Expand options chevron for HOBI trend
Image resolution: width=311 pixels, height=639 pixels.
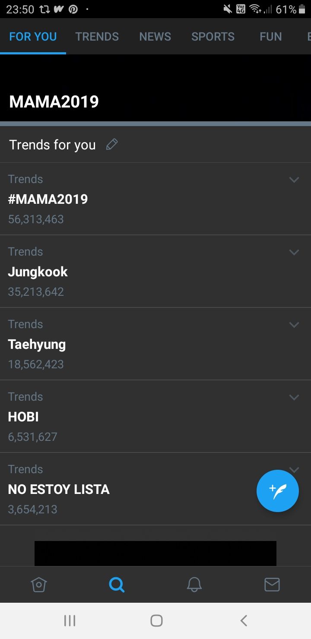coord(294,397)
